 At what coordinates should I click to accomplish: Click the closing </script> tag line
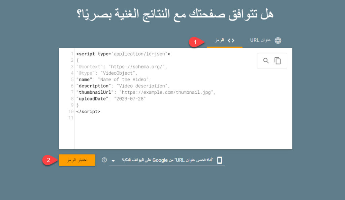(88, 112)
